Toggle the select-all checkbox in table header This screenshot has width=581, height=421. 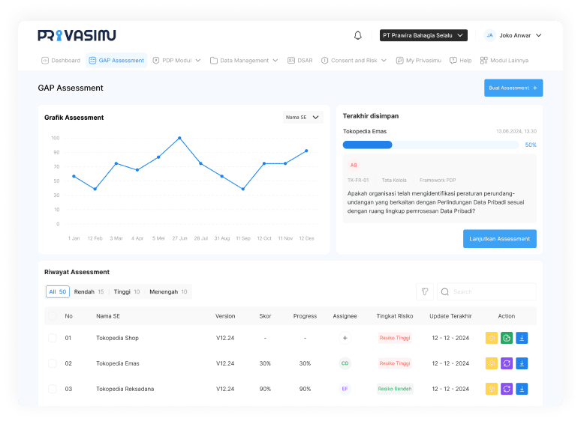coord(53,316)
